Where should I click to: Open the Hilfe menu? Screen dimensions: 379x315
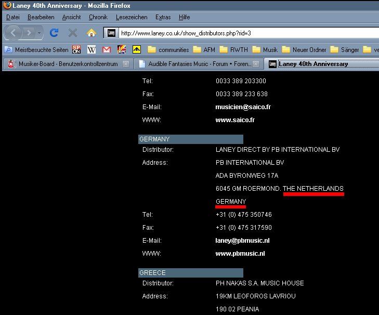coord(184,17)
